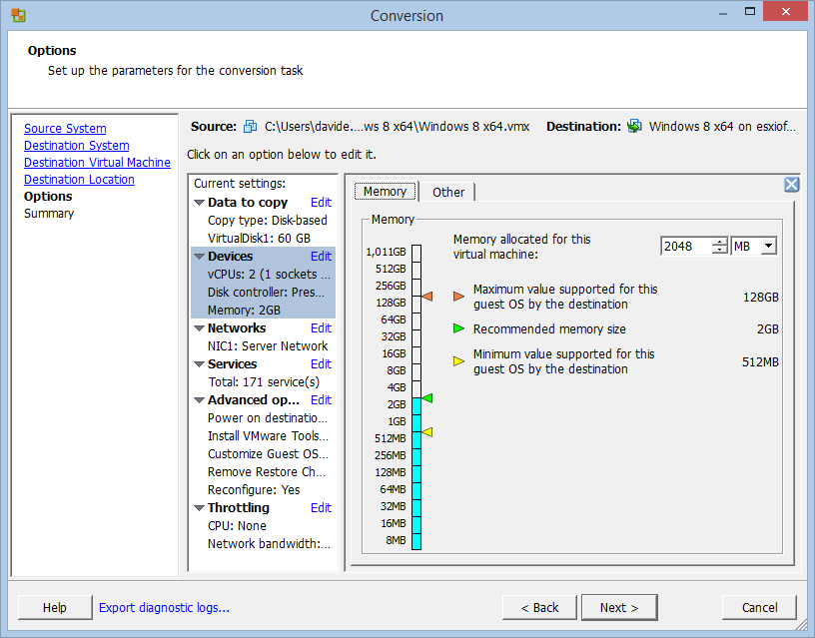
Task: Click the source virtual machine icon
Action: pos(250,126)
